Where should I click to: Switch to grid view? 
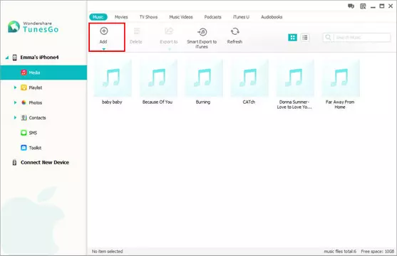pos(293,38)
